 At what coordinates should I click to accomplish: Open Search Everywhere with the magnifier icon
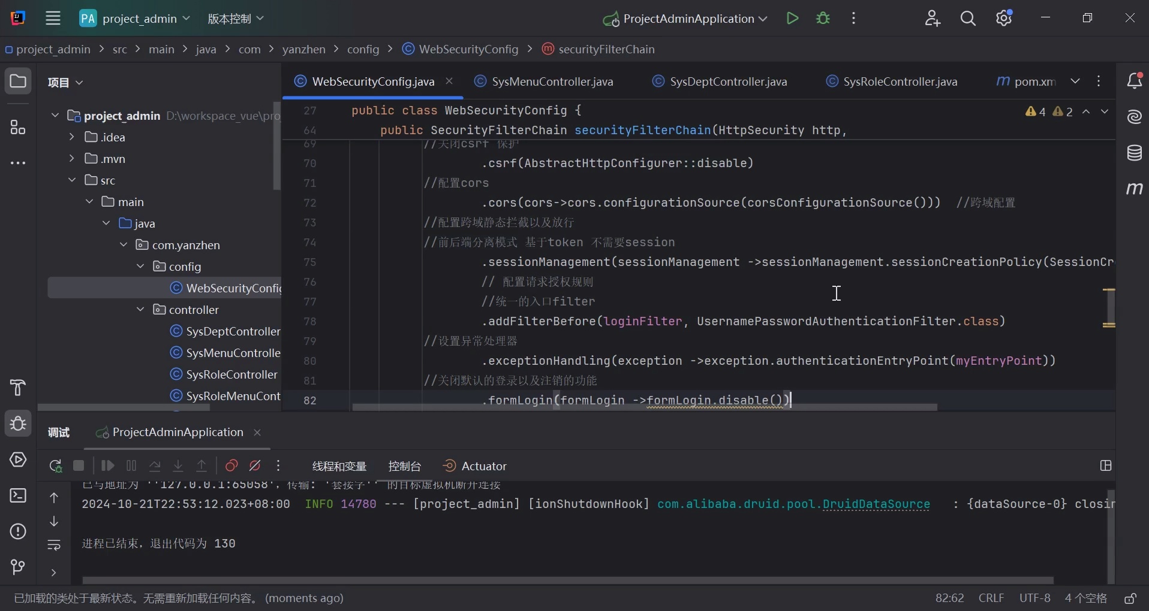click(968, 18)
